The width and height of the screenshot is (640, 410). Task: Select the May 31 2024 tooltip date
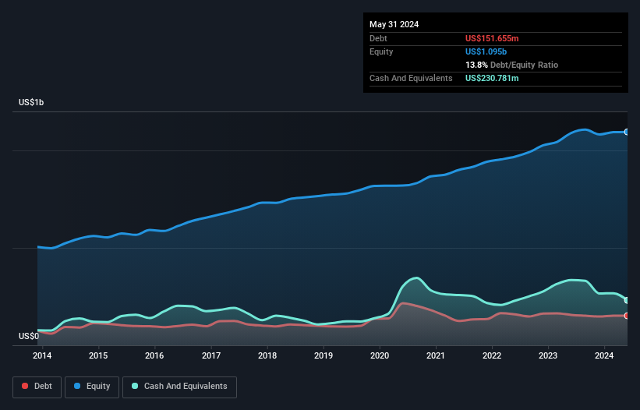click(x=394, y=24)
